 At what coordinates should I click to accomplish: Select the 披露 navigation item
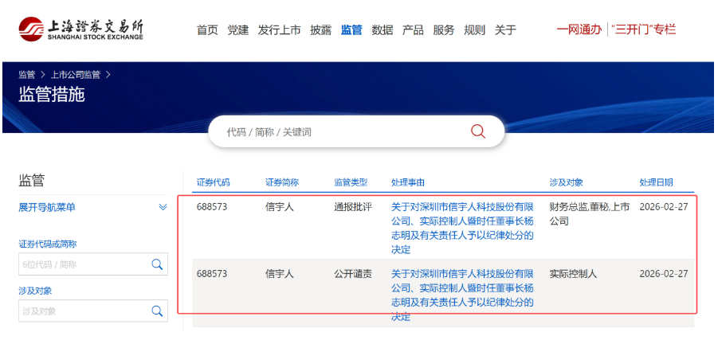pyautogui.click(x=320, y=30)
